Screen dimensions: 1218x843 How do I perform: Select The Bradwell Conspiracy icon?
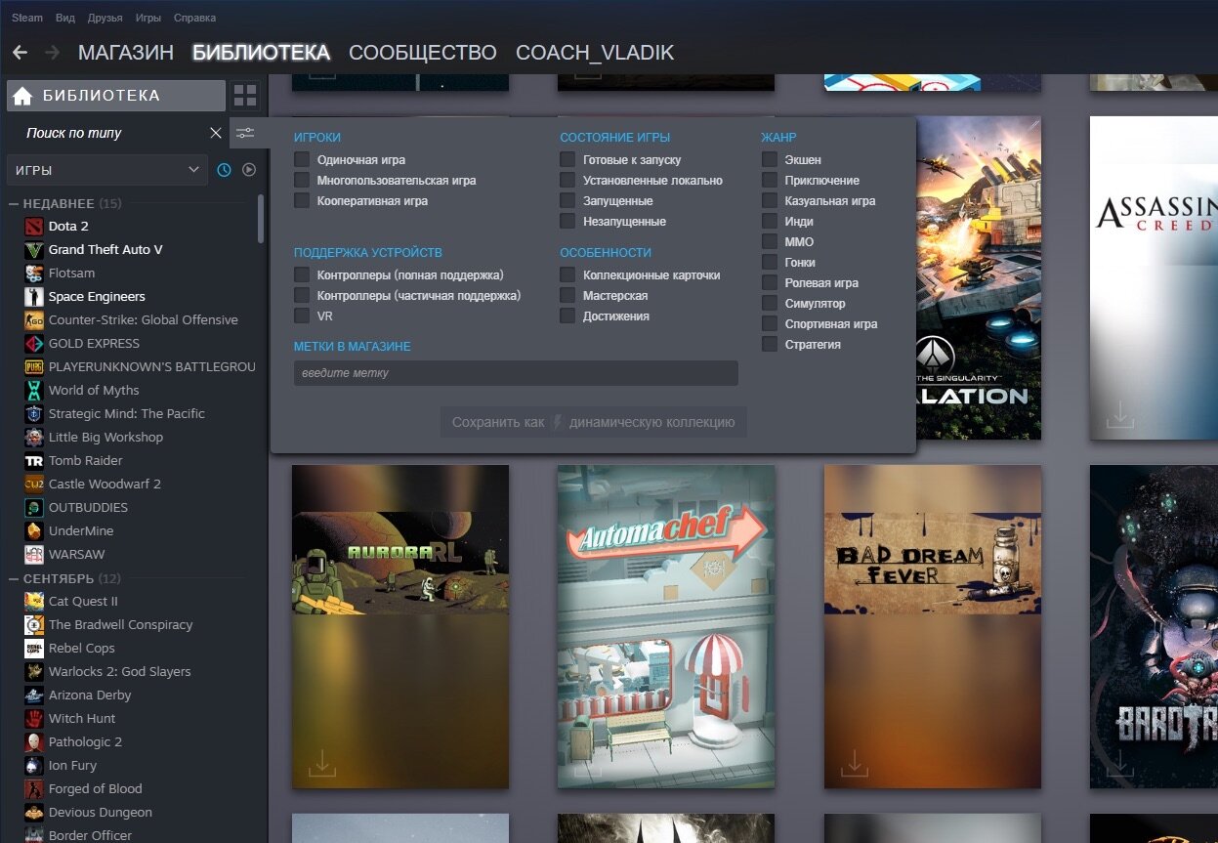click(x=34, y=624)
